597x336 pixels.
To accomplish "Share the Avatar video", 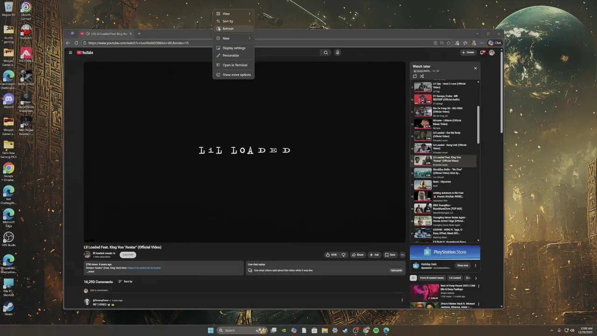I will pos(358,255).
